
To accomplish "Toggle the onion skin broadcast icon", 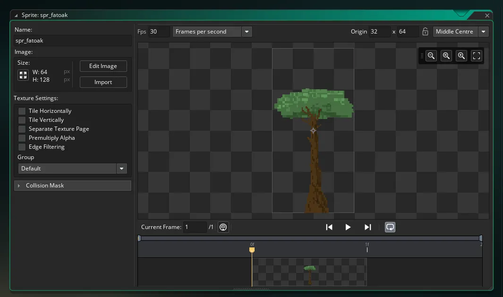I will click(x=223, y=227).
